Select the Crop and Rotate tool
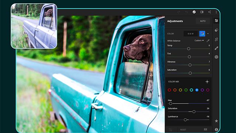 [x=216, y=40]
